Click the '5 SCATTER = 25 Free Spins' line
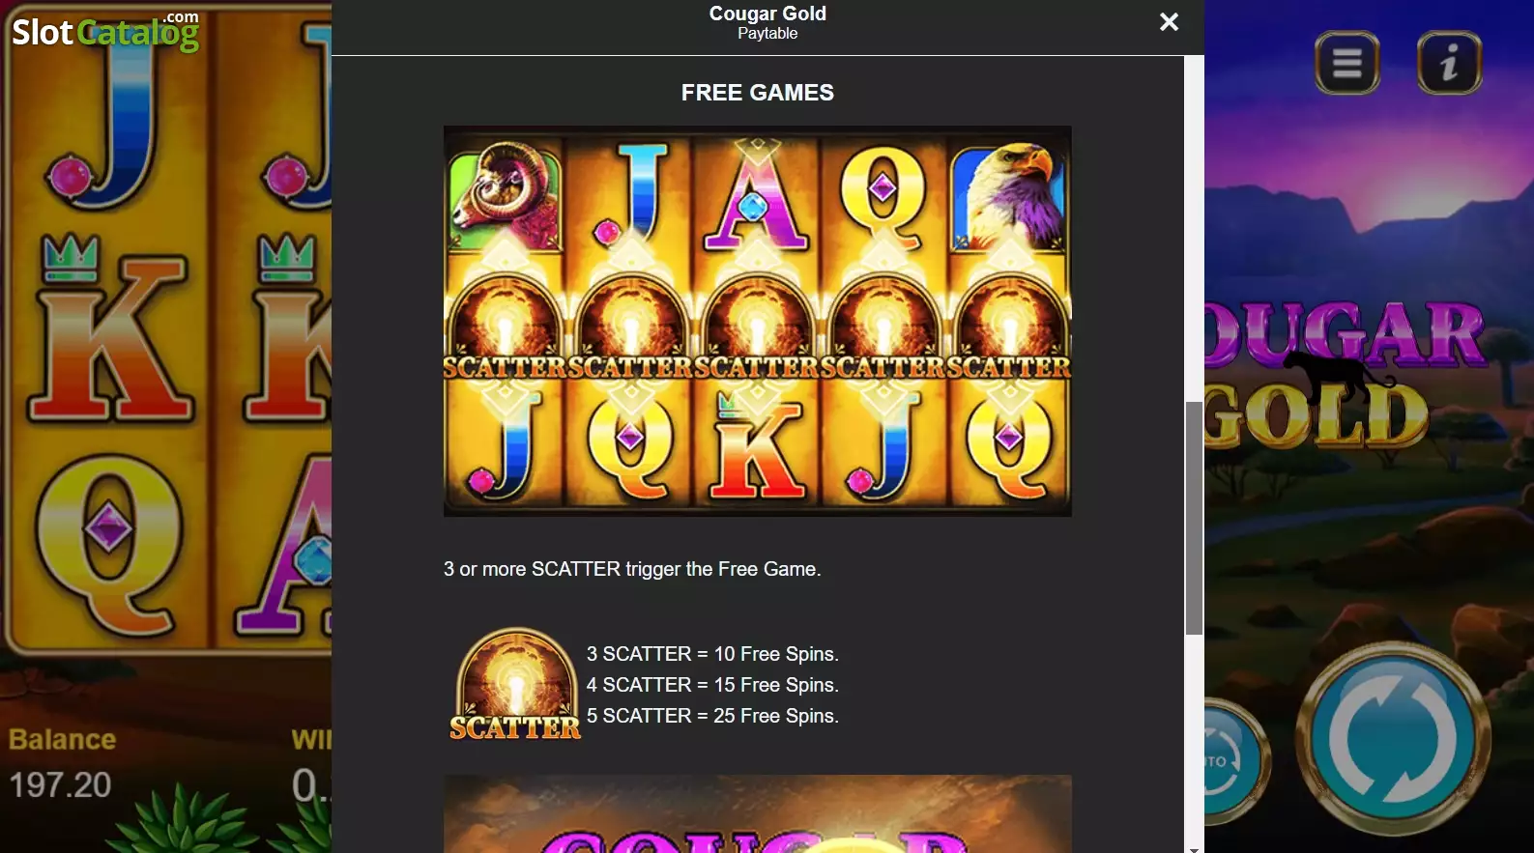 pyautogui.click(x=712, y=716)
